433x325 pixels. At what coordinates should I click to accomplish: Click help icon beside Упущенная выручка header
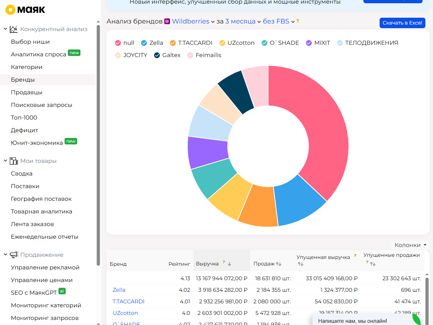pyautogui.click(x=355, y=256)
